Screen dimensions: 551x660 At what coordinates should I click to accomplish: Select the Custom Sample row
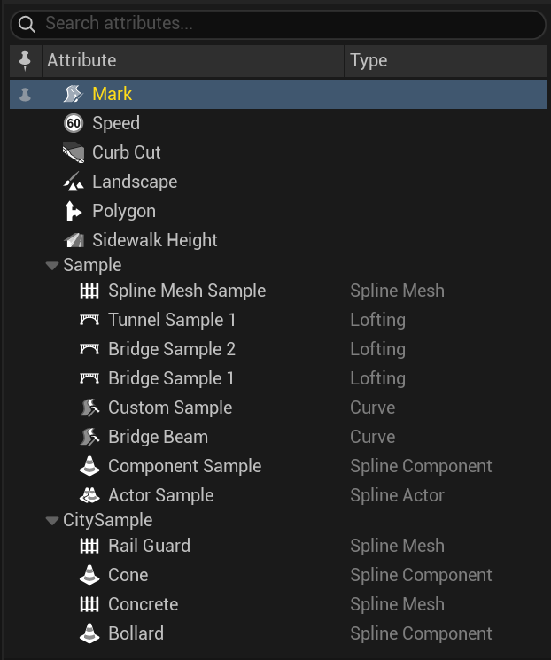point(278,408)
